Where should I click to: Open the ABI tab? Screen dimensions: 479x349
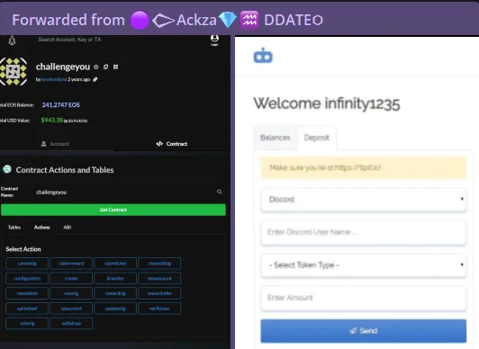(68, 228)
